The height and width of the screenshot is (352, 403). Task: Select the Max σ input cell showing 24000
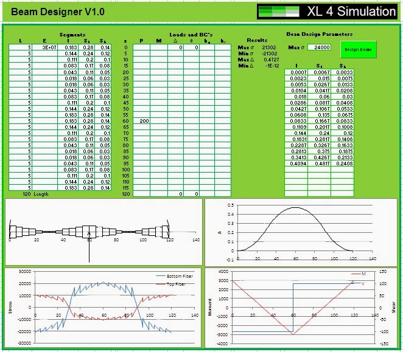(x=319, y=47)
